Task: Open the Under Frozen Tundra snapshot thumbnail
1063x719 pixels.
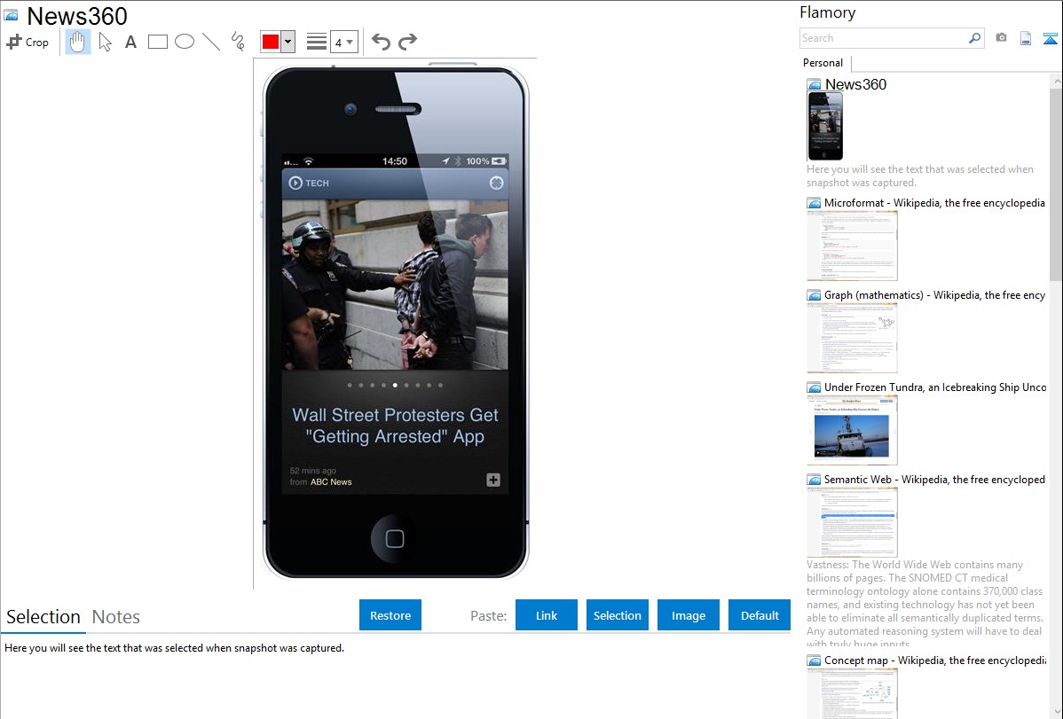Action: [852, 430]
